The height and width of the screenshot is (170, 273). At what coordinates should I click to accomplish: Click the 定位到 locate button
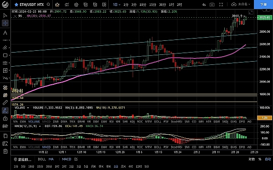pyautogui.click(x=23, y=159)
